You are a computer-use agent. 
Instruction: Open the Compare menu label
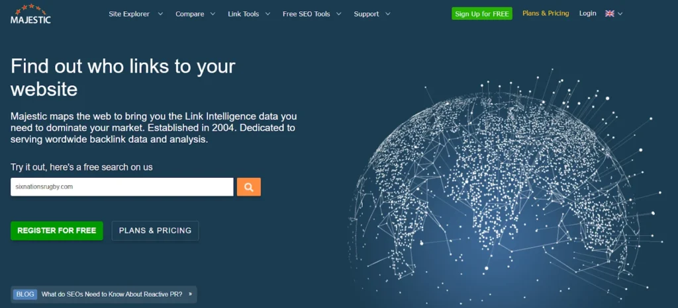coord(189,14)
